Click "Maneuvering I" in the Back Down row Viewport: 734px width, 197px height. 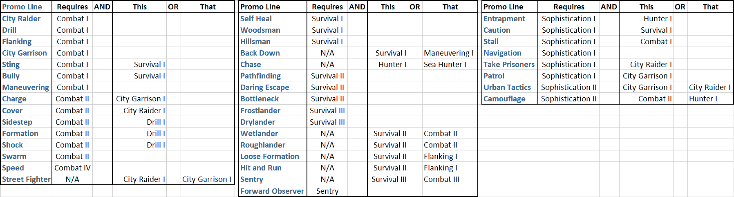(x=449, y=53)
